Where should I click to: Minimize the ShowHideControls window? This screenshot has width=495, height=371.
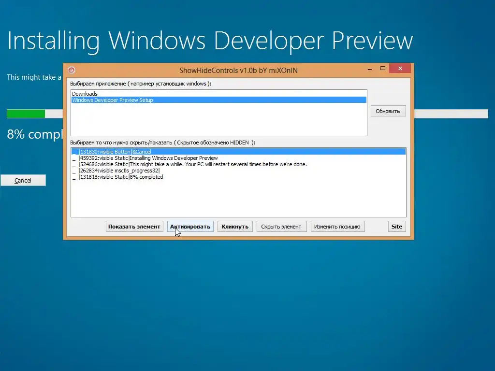[x=370, y=69]
